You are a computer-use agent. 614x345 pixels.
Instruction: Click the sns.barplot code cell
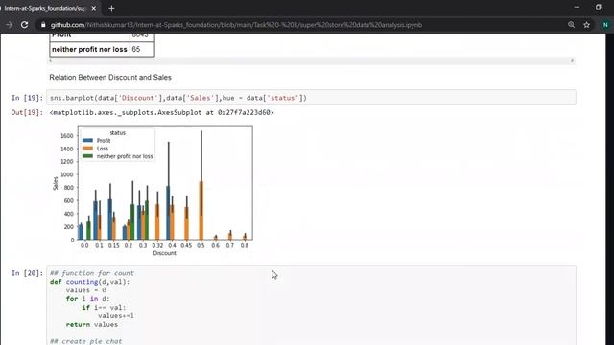311,98
